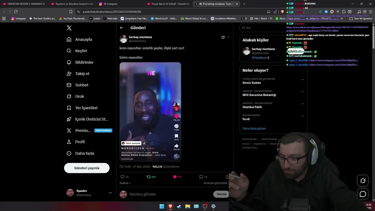The height and width of the screenshot is (211, 375).
Task: Click Gönderi yayınla button
Action: [x=87, y=168]
